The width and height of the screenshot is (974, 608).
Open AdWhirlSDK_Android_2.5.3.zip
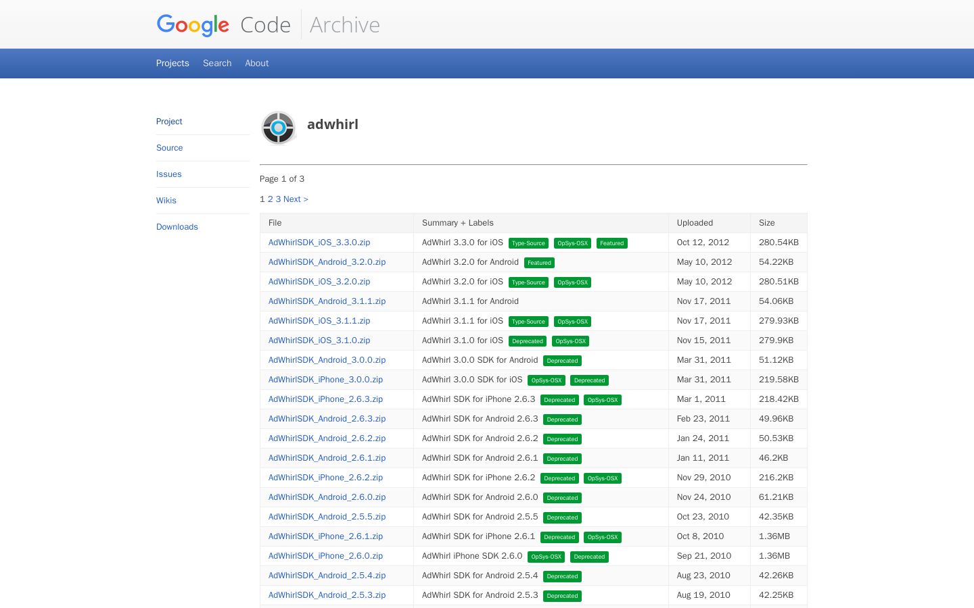tap(327, 595)
